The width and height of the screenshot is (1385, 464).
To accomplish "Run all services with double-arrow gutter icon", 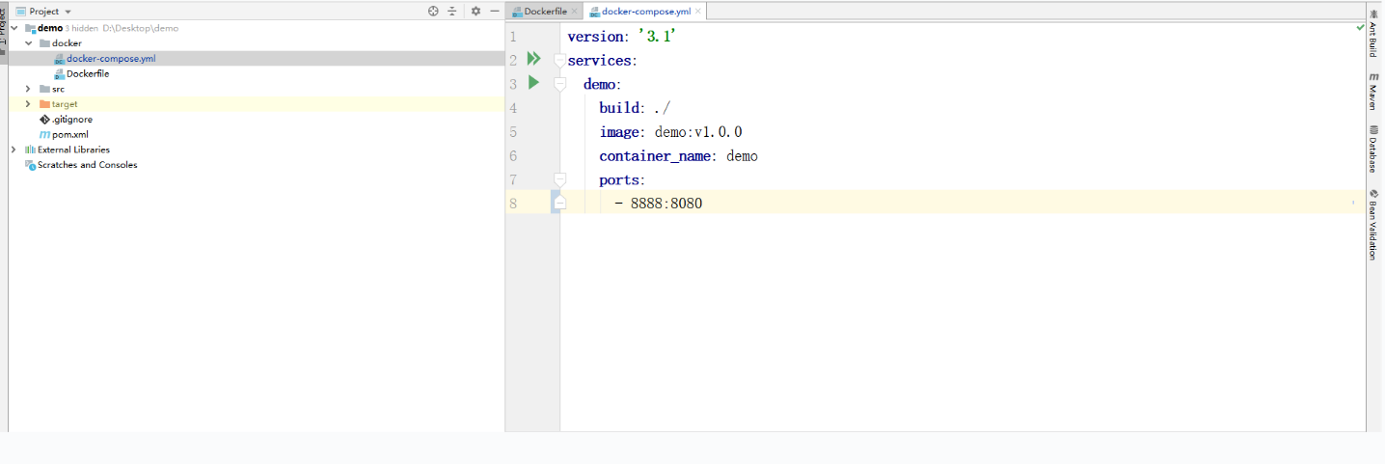I will pos(533,59).
